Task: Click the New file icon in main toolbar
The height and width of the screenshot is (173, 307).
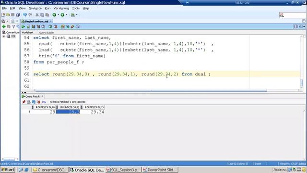Action: 3,15
